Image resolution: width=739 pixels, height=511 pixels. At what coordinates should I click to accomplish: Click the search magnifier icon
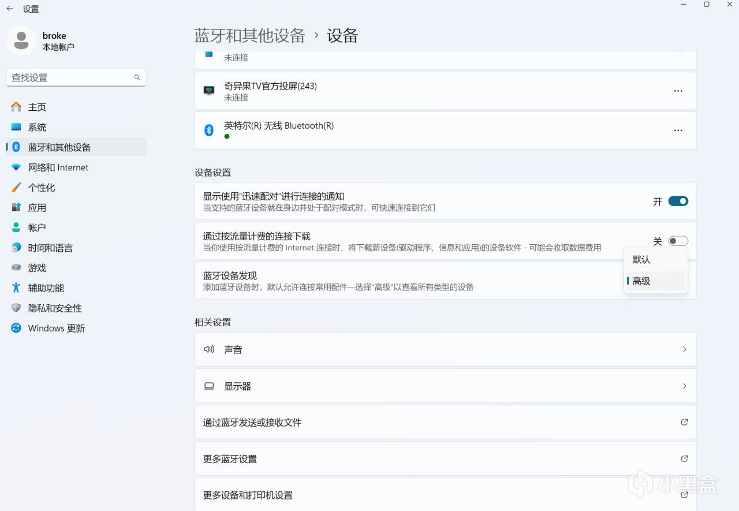(137, 77)
